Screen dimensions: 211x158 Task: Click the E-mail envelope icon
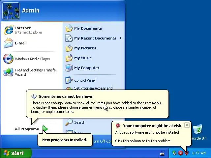point(9,43)
